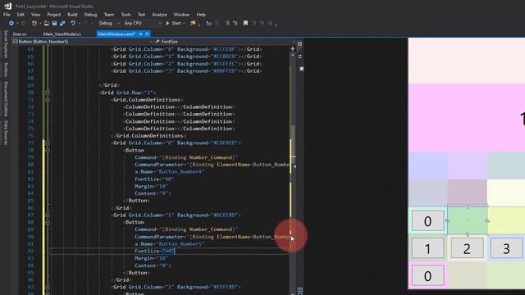Select the 0 button in the light blue cell

click(x=427, y=220)
